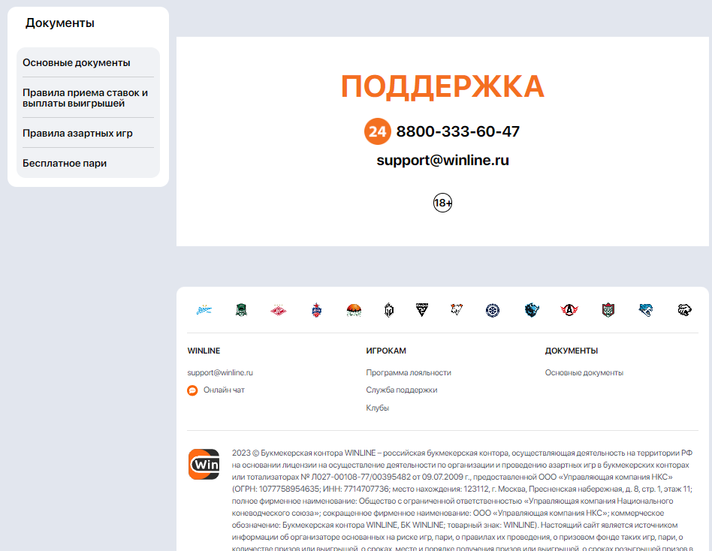Click the Virtus.pro bear logo
The height and width of the screenshot is (551, 712).
click(457, 309)
